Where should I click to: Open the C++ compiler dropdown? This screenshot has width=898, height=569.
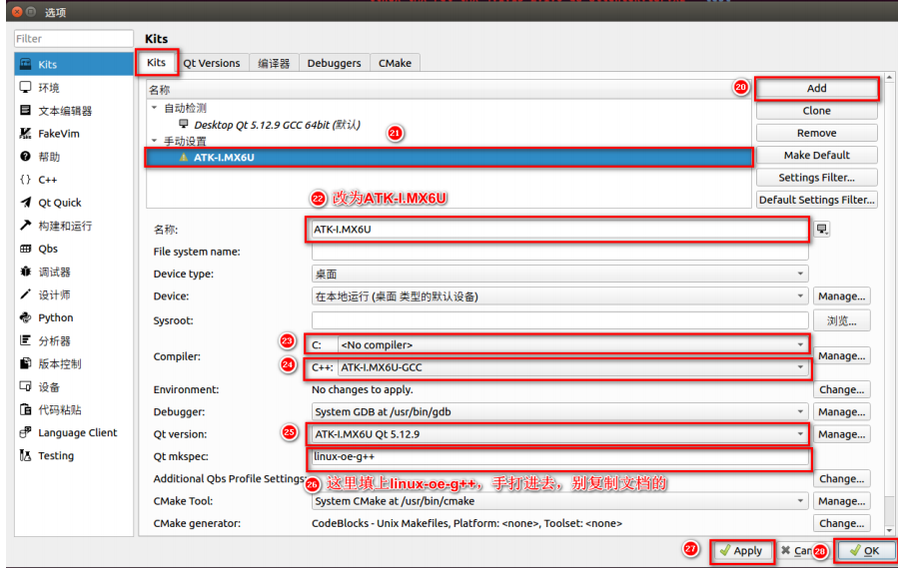[x=572, y=367]
